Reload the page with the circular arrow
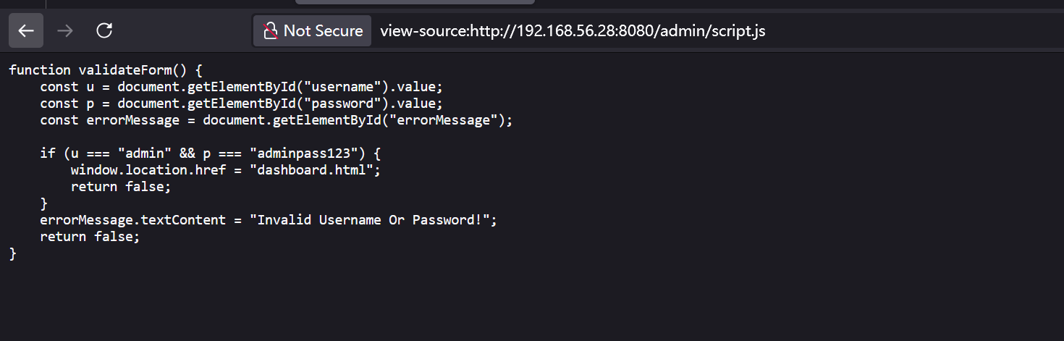This screenshot has width=1064, height=341. tap(104, 30)
